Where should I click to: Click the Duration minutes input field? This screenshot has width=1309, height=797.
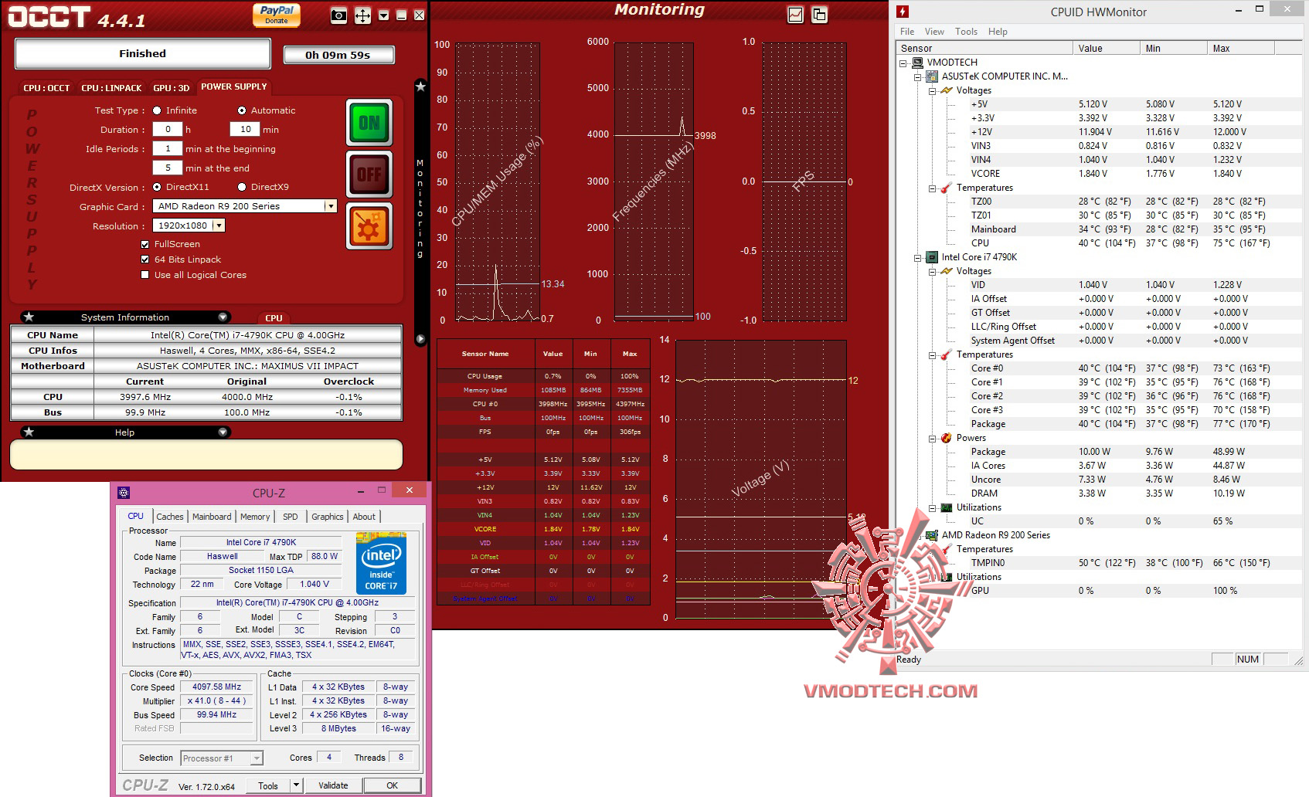coord(245,130)
